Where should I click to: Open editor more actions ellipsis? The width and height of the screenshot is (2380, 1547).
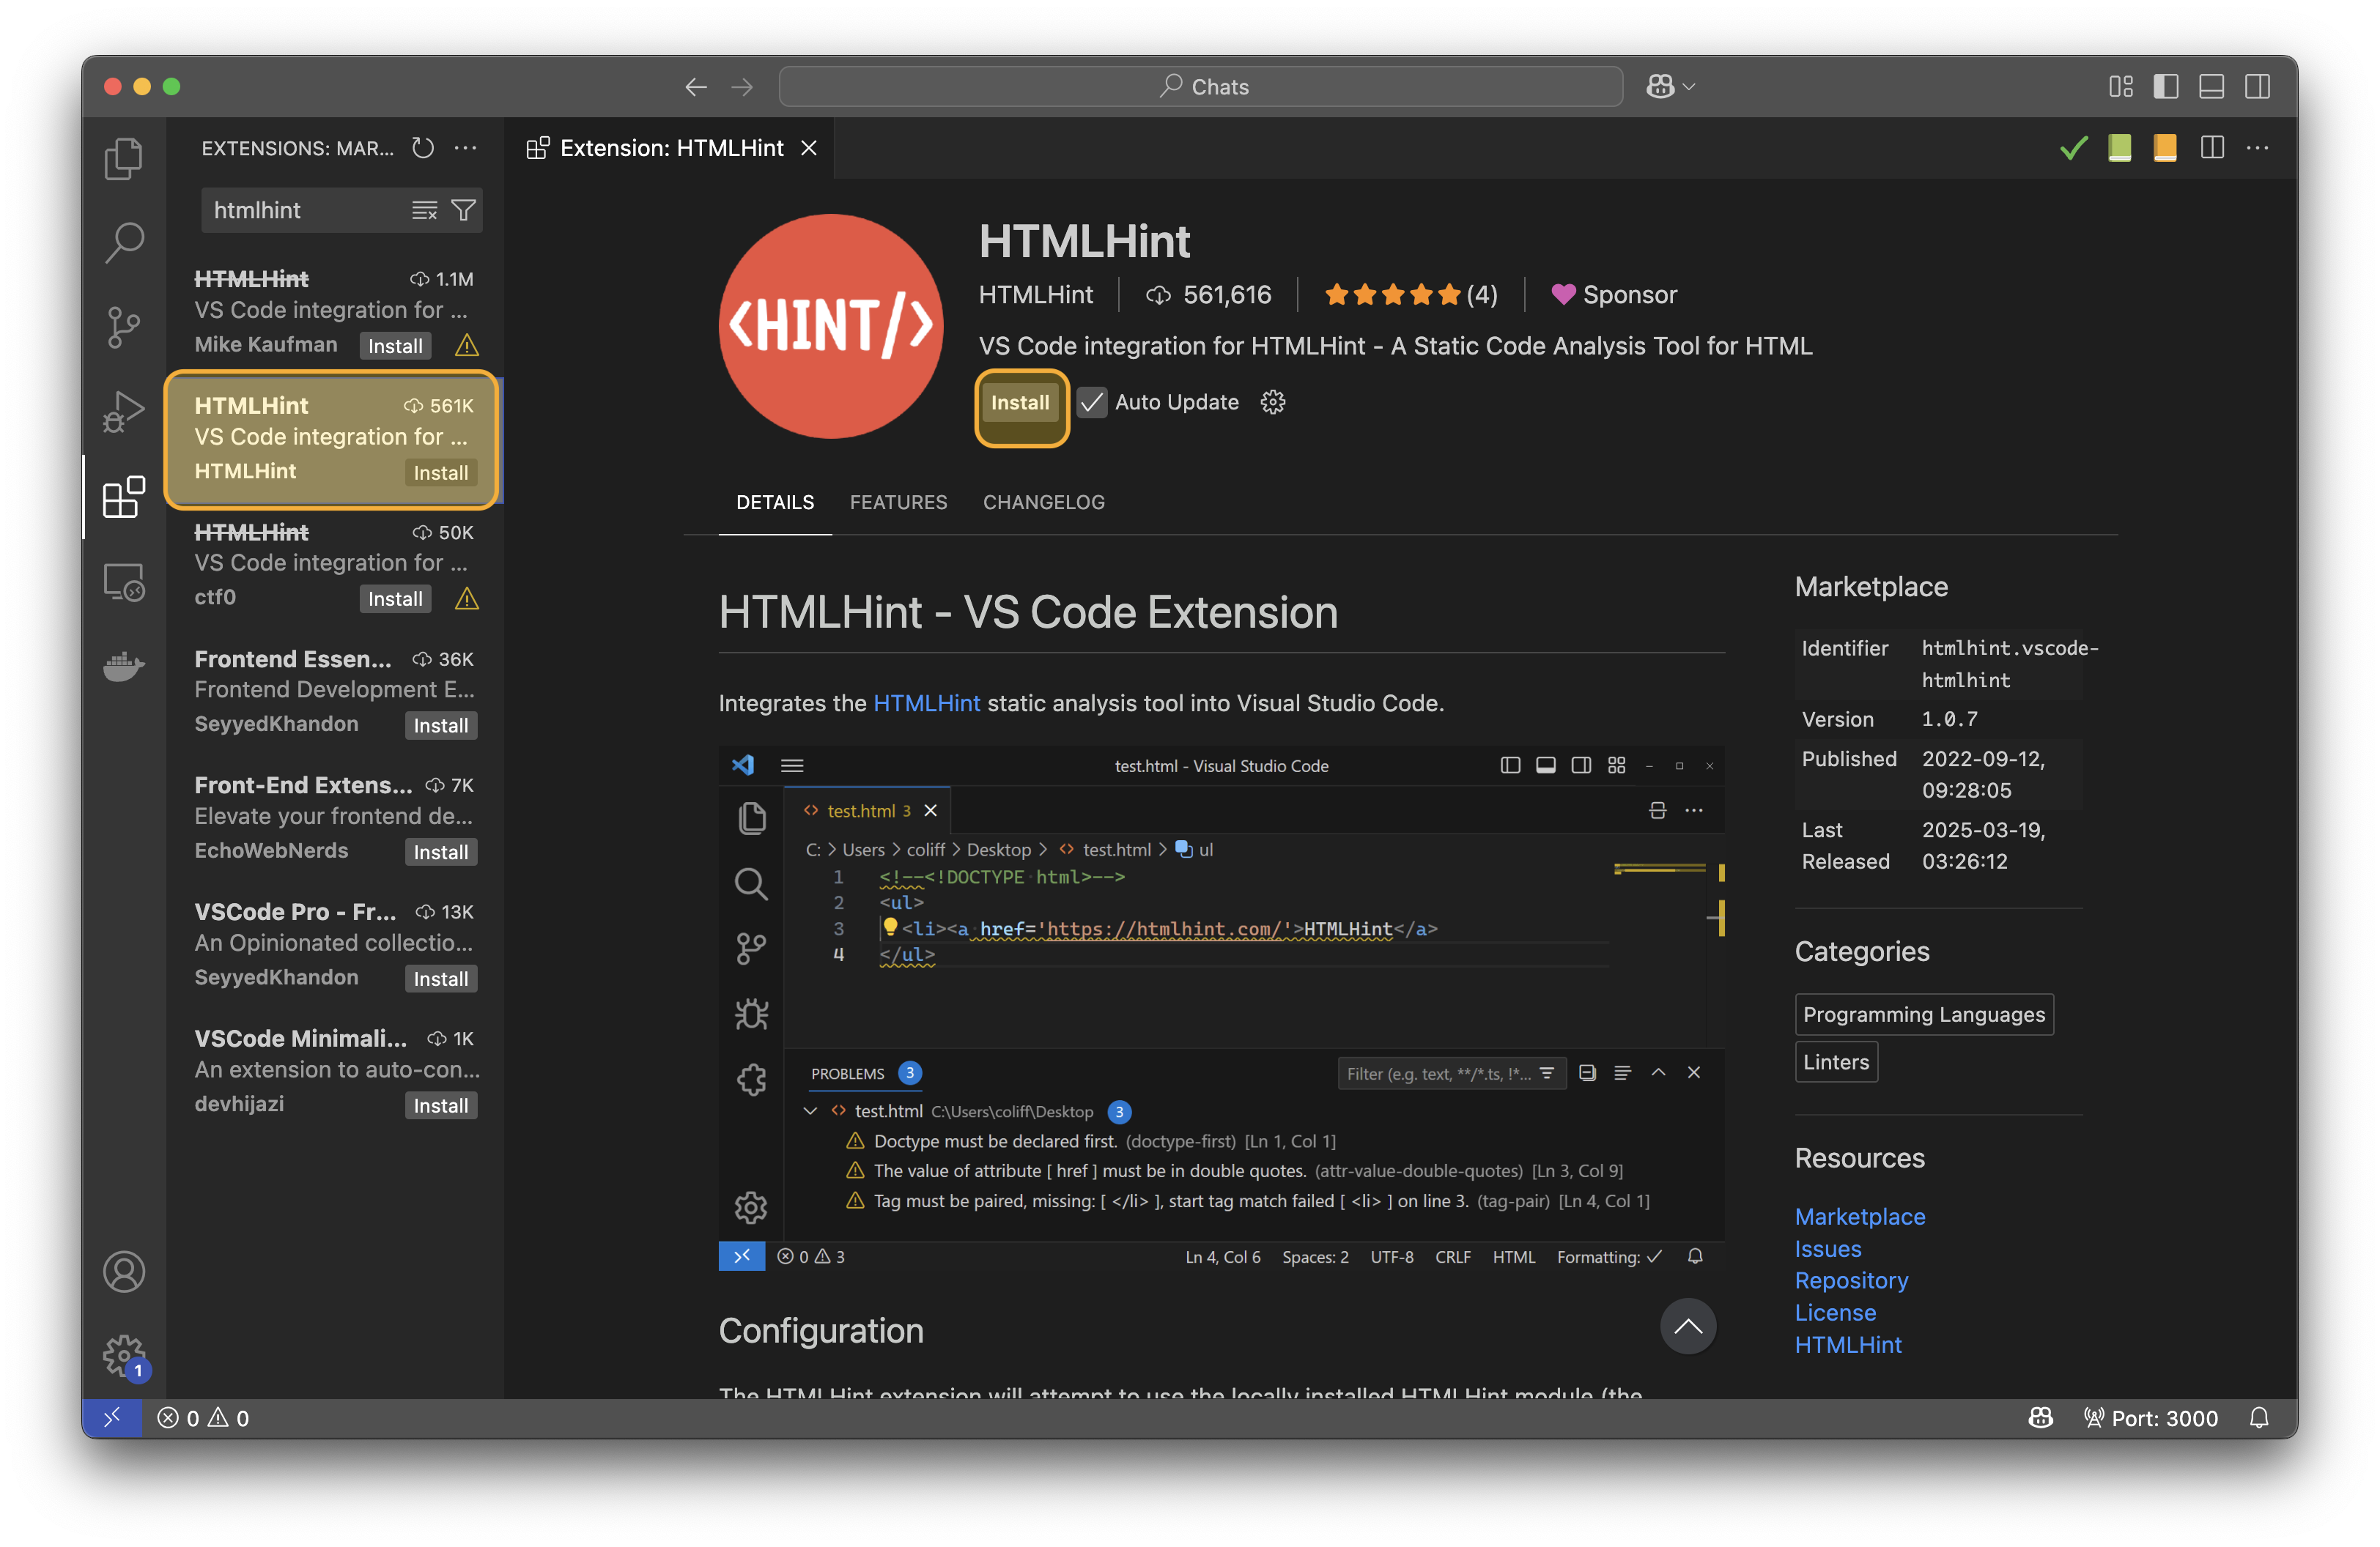point(2258,148)
